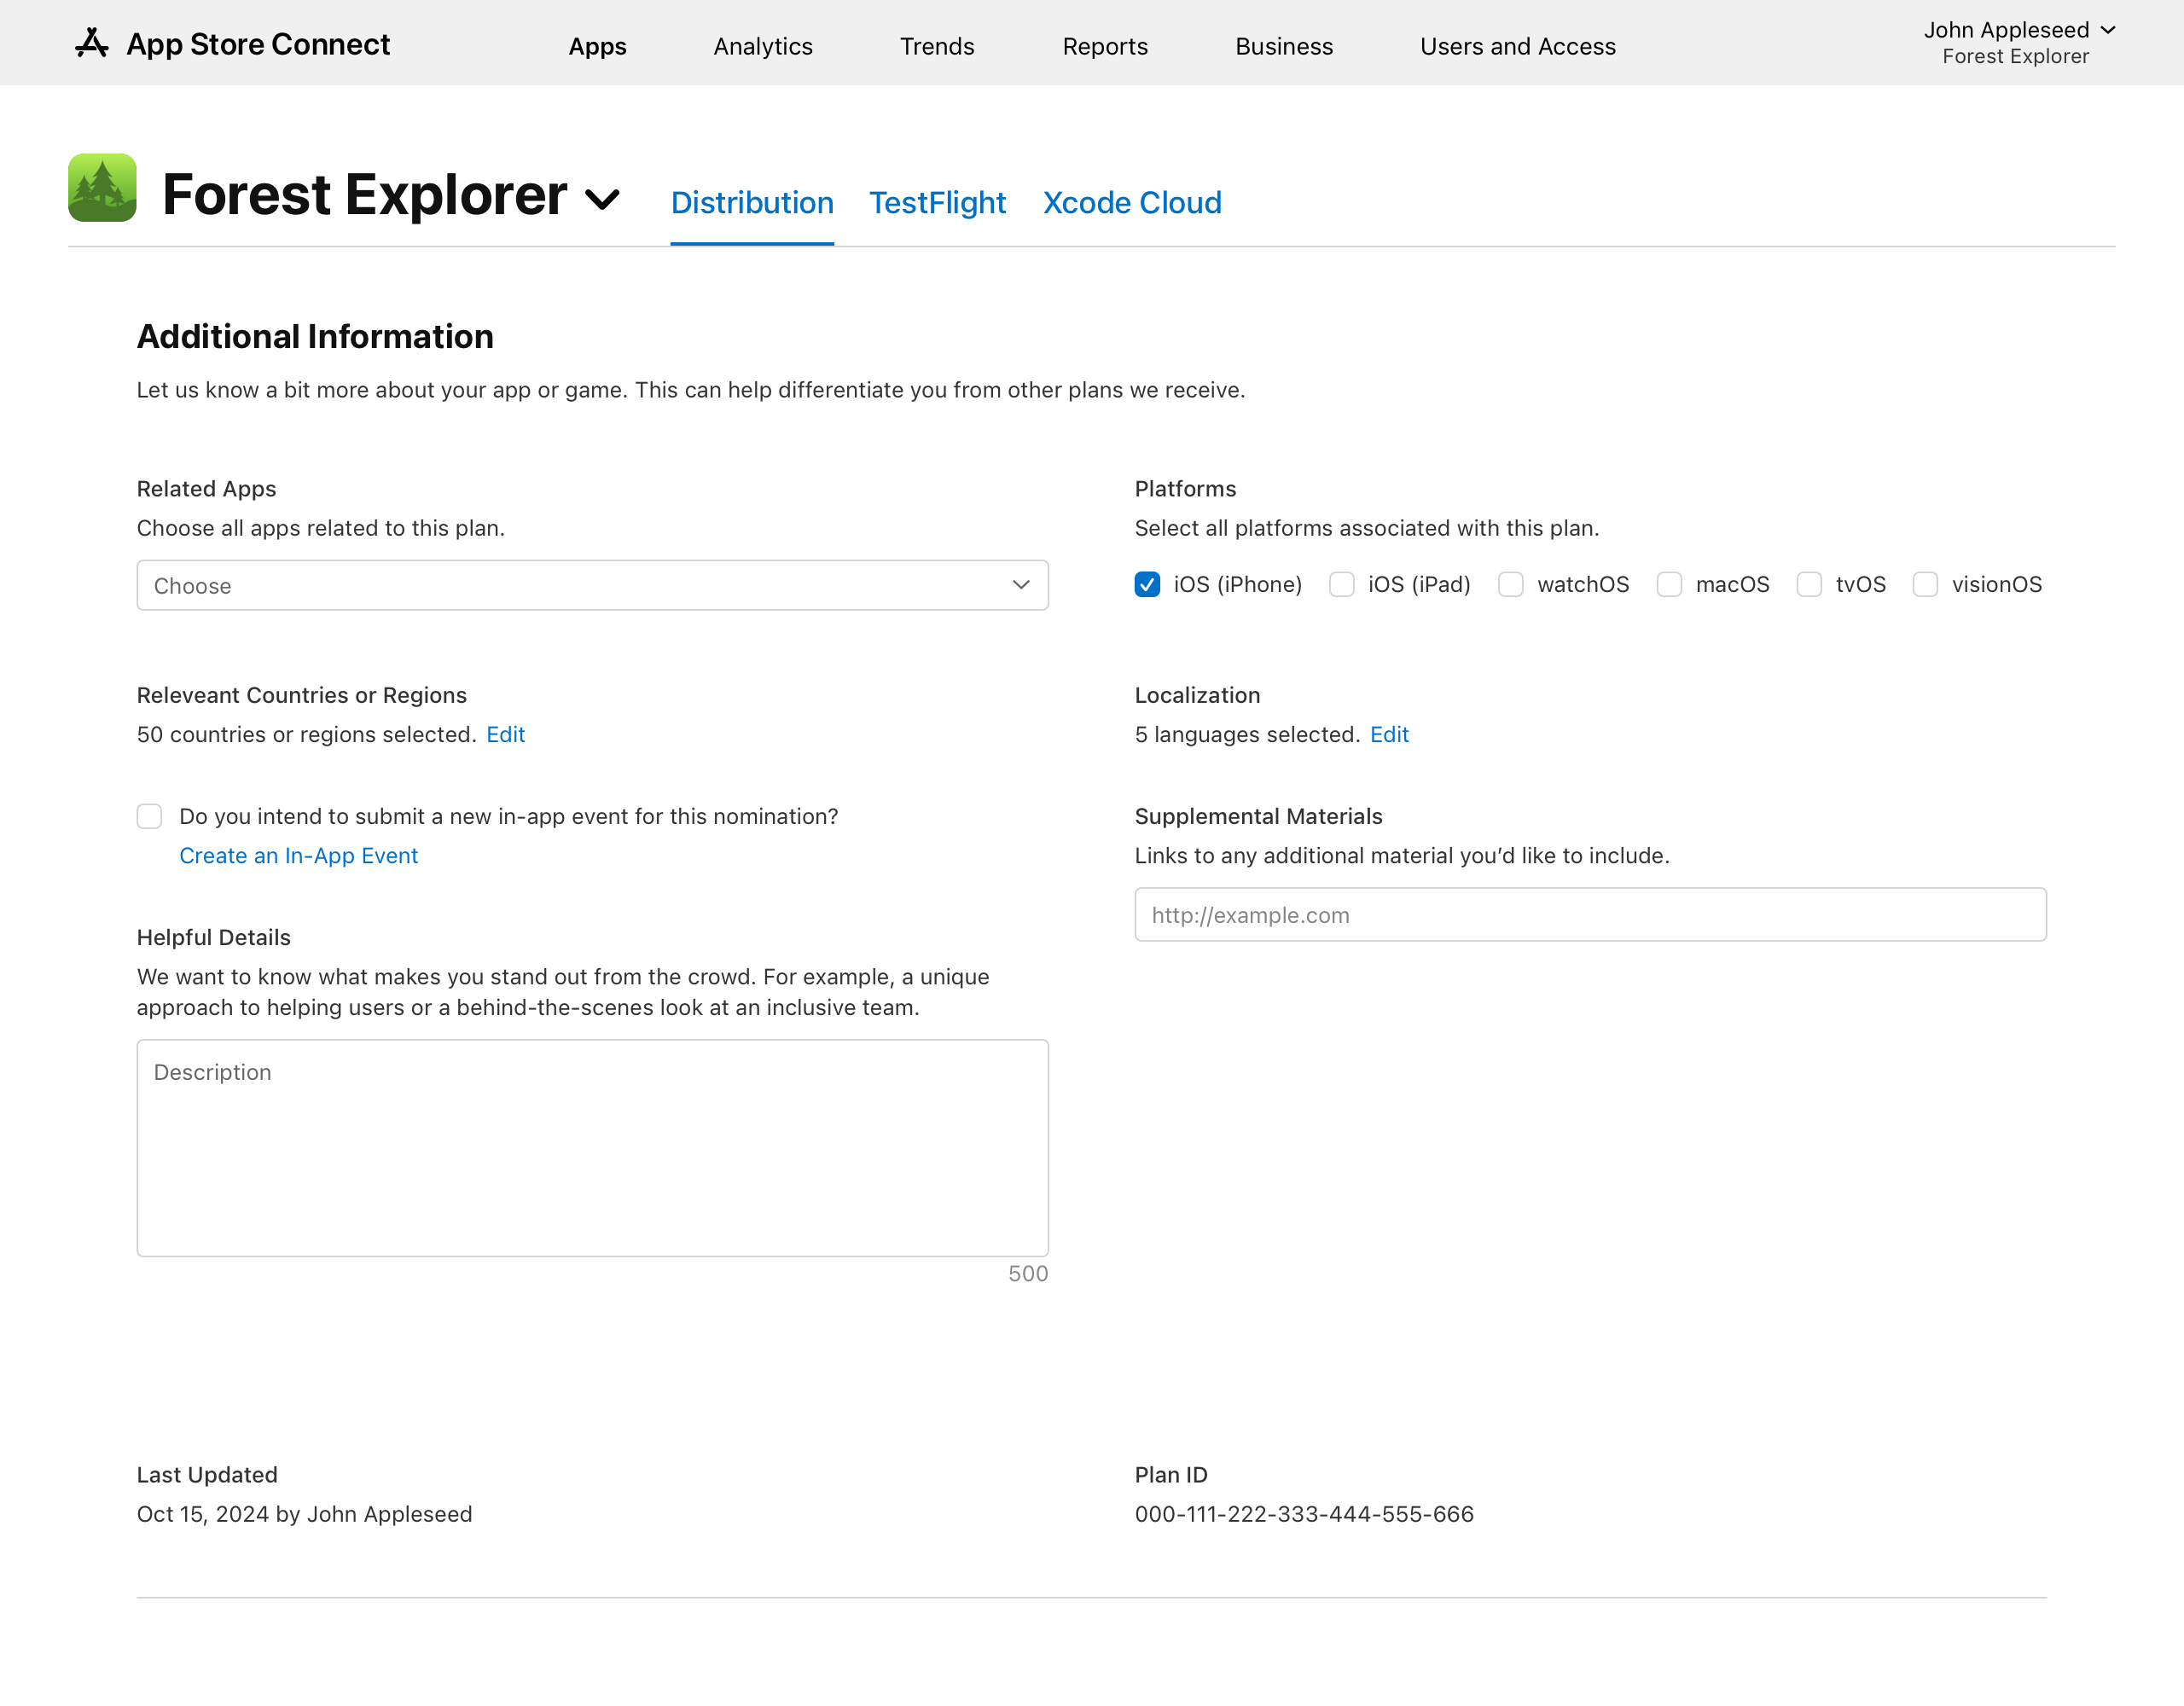Switch to the Xcode Cloud tab
The width and height of the screenshot is (2184, 1706).
(x=1133, y=200)
